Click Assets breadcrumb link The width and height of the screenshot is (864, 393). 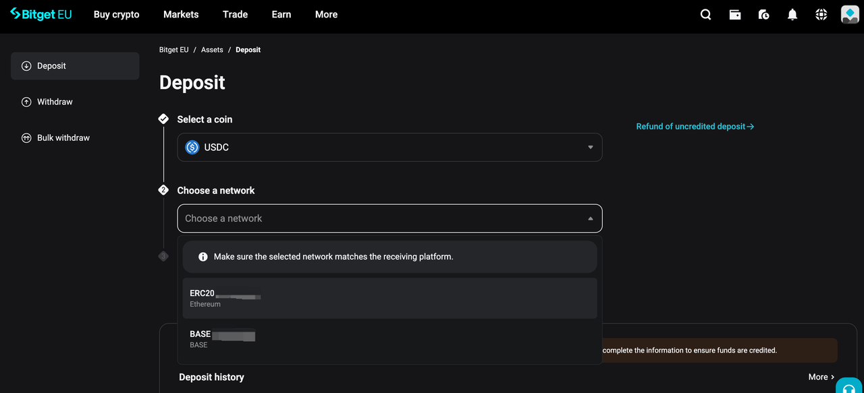click(x=212, y=50)
